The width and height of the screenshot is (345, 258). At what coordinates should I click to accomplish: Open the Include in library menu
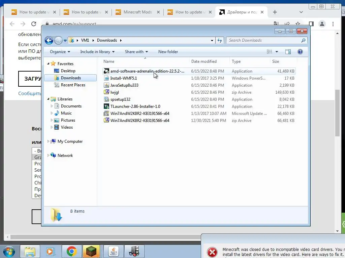click(x=97, y=52)
